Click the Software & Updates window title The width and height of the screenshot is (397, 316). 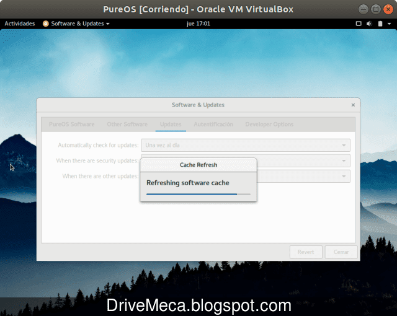point(198,105)
